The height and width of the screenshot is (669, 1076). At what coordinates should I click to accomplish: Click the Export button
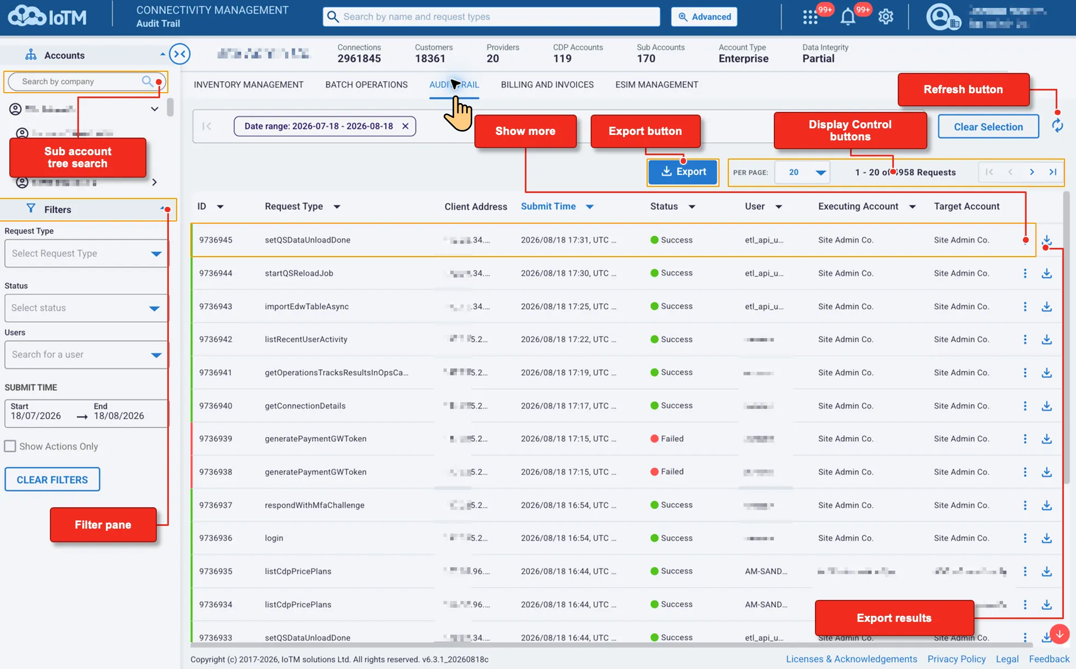[x=683, y=172]
